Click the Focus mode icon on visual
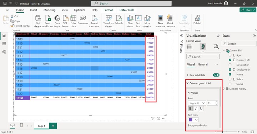This screenshot has height=134, width=257. [158, 118]
